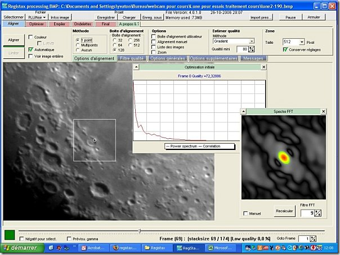Viewport: 340px width, 255px height.
Task: Close the Optimisation initiale panel
Action: [x=263, y=67]
